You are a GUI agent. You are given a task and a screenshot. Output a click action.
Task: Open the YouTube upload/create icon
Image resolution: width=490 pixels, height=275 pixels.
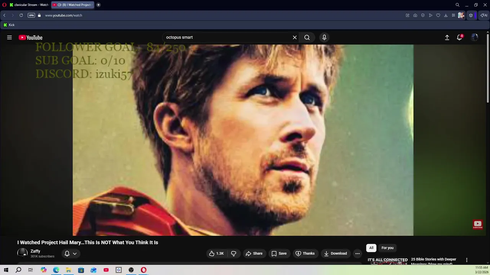coord(447,37)
